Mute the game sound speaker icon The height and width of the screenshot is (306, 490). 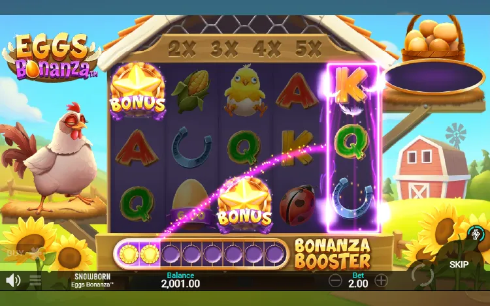(x=13, y=280)
